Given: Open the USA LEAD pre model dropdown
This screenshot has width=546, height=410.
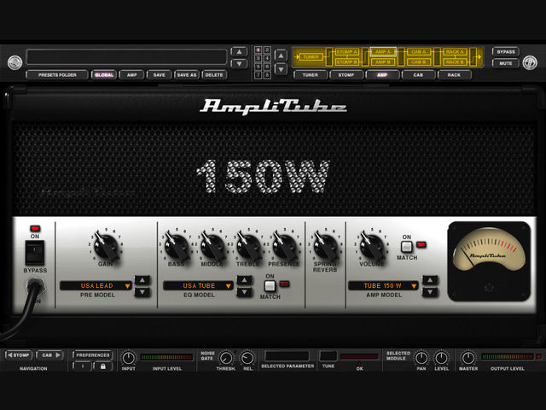Looking at the screenshot, I should [x=96, y=285].
